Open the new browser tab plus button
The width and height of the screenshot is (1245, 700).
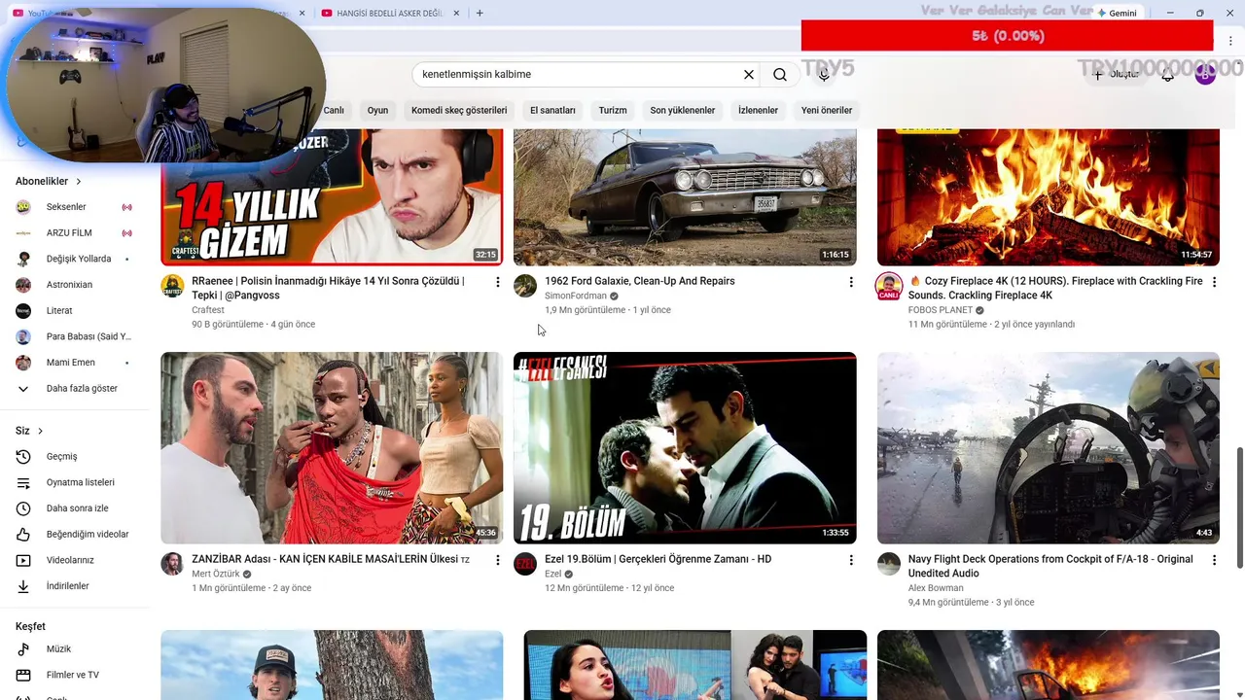point(480,13)
